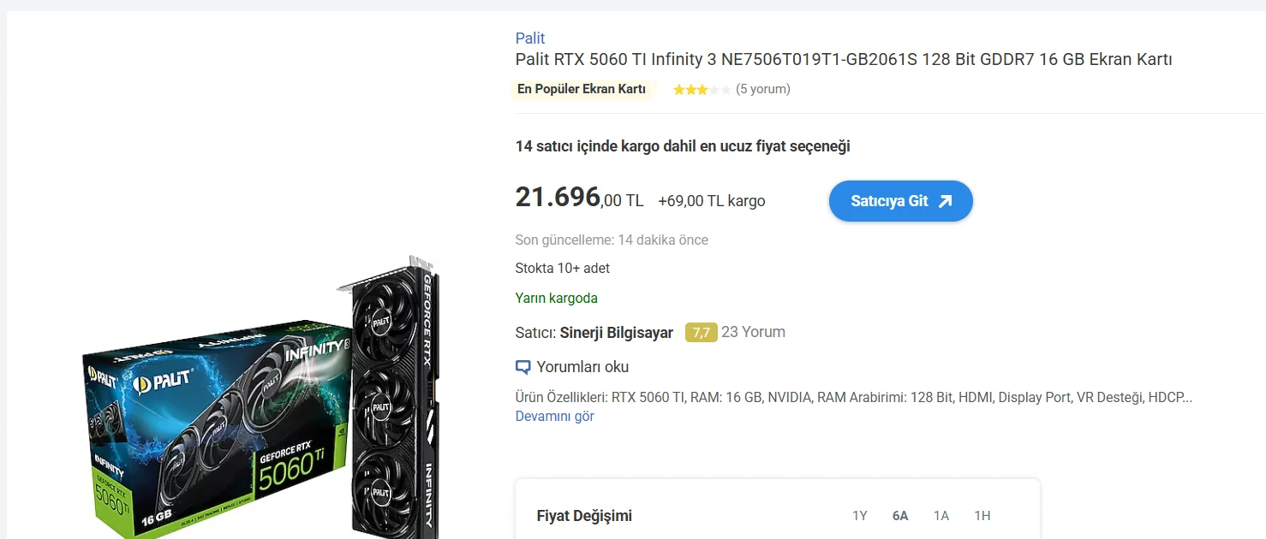
Task: Open the (5 yorum) reviews link
Action: pos(762,89)
